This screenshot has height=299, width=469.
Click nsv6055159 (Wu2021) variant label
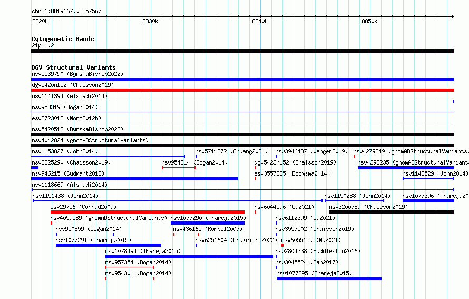tap(311, 240)
